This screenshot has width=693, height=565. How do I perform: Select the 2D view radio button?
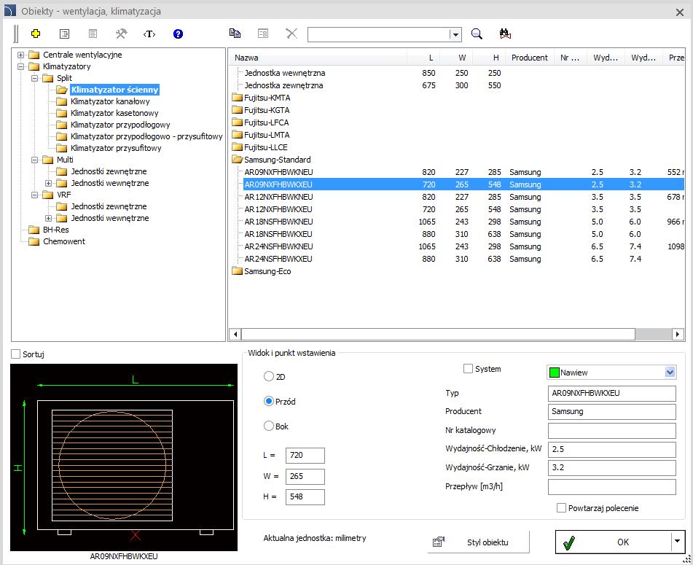click(x=269, y=377)
